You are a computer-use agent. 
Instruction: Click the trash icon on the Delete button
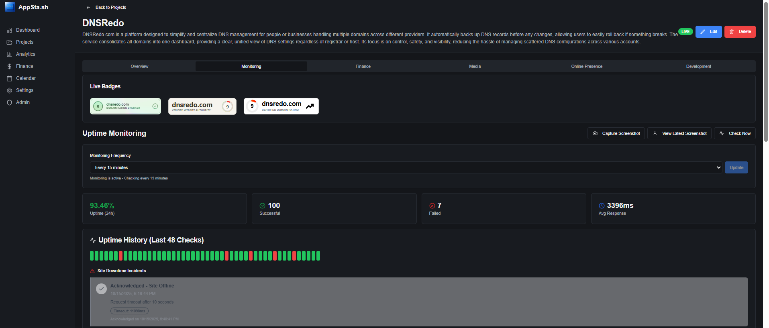pyautogui.click(x=732, y=32)
